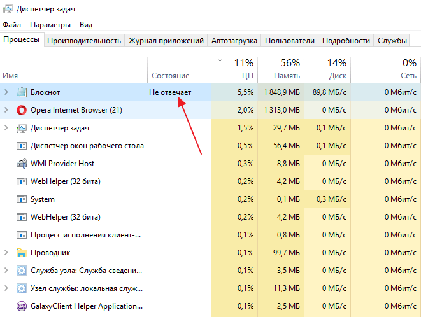Viewport: 421px width, 317px height.
Task: Expand the Проводник process group
Action: tap(6, 253)
